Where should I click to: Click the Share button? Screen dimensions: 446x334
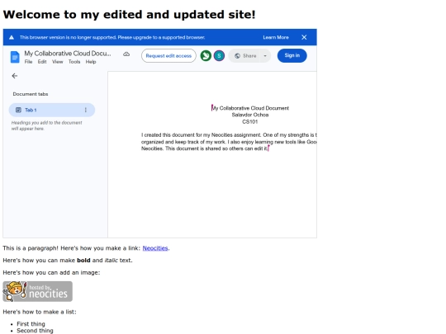245,56
